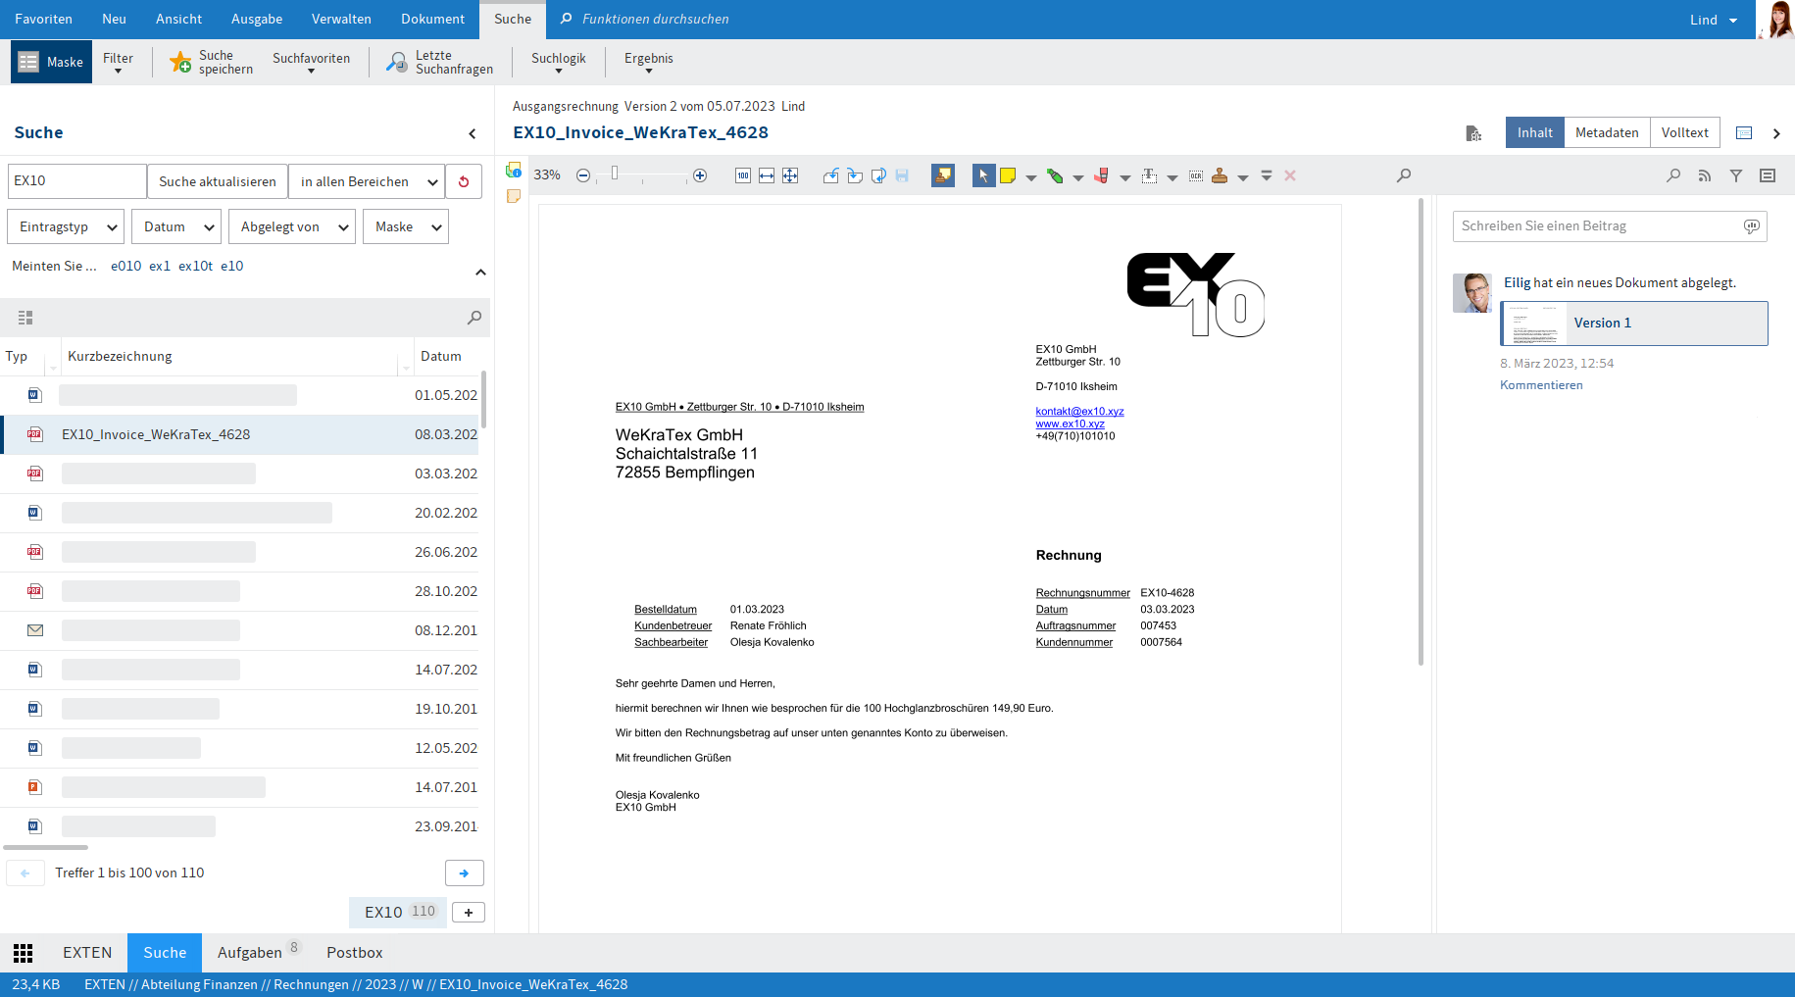Click the OCR text recognition icon
Image resolution: width=1795 pixels, height=997 pixels.
pos(1196,175)
